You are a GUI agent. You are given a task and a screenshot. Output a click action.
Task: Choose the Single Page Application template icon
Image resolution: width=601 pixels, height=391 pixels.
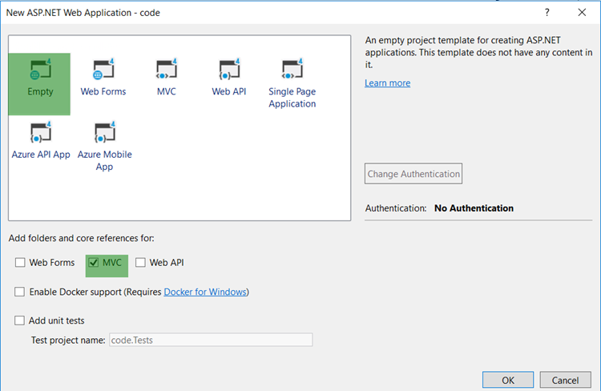coord(292,70)
